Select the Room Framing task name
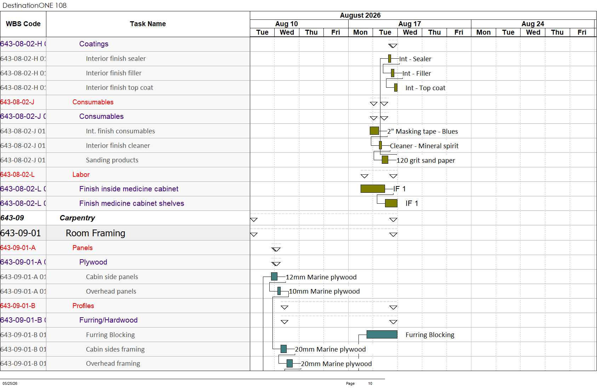This screenshot has width=597, height=388. coord(96,233)
